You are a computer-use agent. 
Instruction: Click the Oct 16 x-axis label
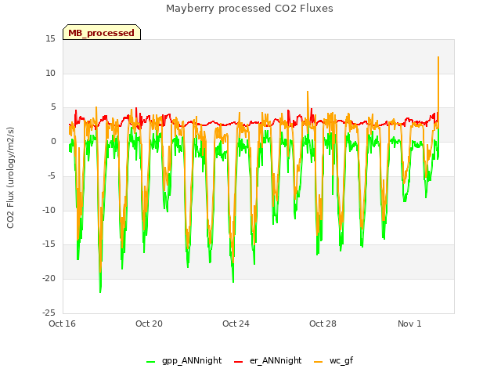pyautogui.click(x=62, y=324)
